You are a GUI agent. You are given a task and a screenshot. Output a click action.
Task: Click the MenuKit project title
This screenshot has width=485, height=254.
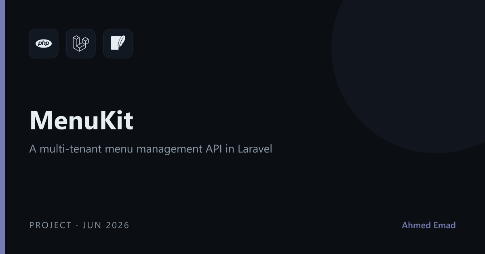(x=81, y=120)
